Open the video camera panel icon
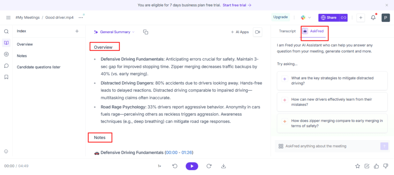Viewport: 394px width, 175px height. pos(257,32)
